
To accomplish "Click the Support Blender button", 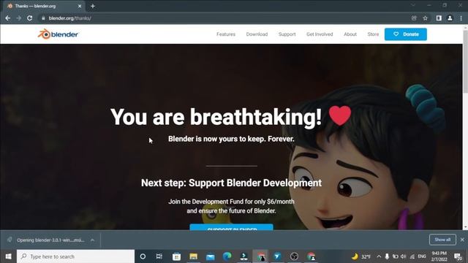I will (x=231, y=227).
